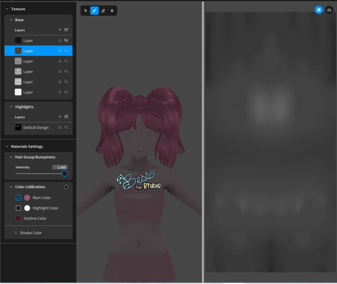Click the Color Calibration help icon

coord(66,187)
